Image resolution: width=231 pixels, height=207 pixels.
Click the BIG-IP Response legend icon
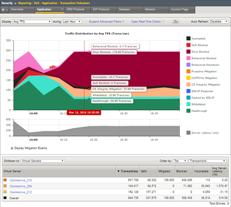pyautogui.click(x=188, y=91)
